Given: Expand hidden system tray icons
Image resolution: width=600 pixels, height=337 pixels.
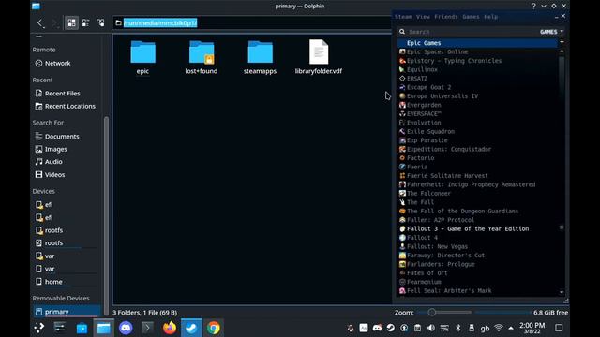Looking at the screenshot, I should click(511, 328).
